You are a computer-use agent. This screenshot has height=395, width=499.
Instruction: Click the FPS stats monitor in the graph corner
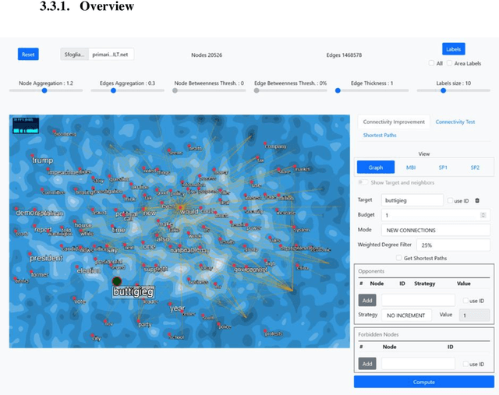click(26, 125)
